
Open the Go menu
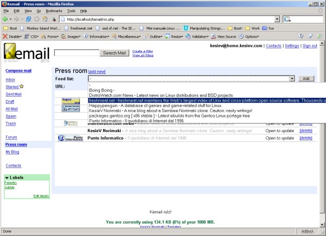coord(39,11)
